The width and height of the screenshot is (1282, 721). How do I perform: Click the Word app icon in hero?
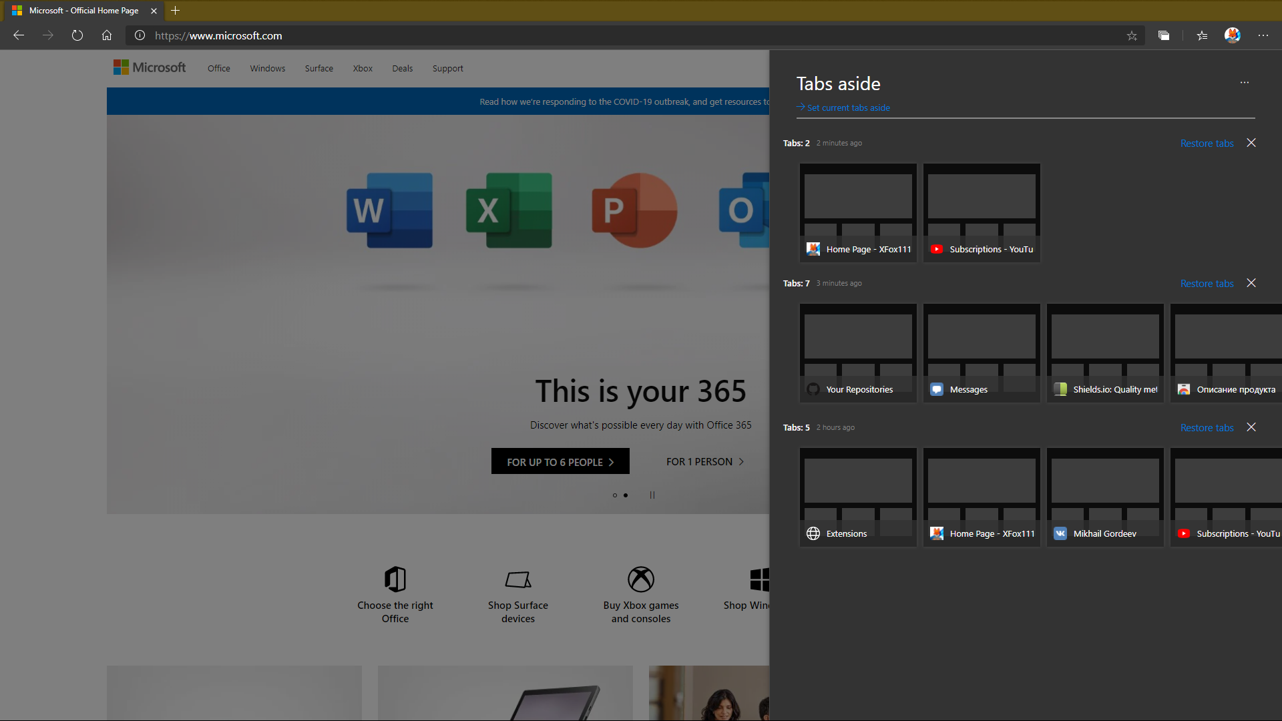pos(389,210)
